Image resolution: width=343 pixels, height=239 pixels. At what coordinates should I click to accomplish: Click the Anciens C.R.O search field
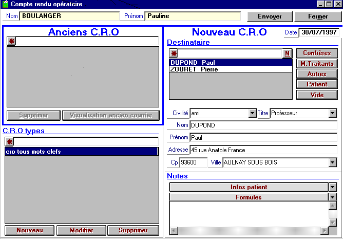[87, 41]
